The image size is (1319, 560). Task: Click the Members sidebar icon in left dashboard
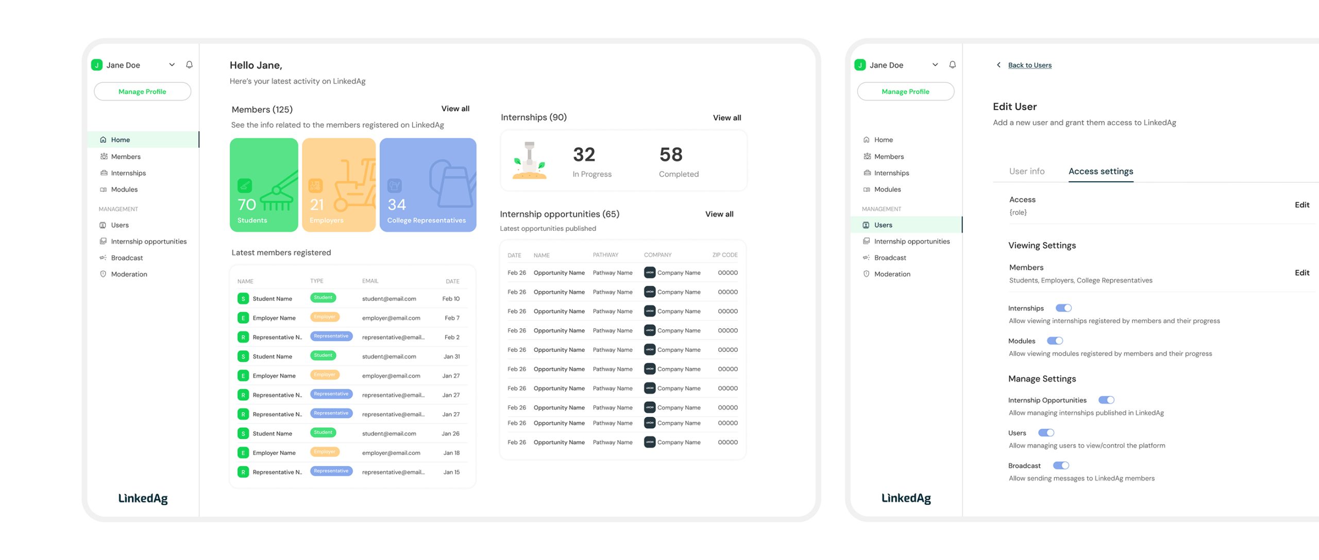point(104,157)
